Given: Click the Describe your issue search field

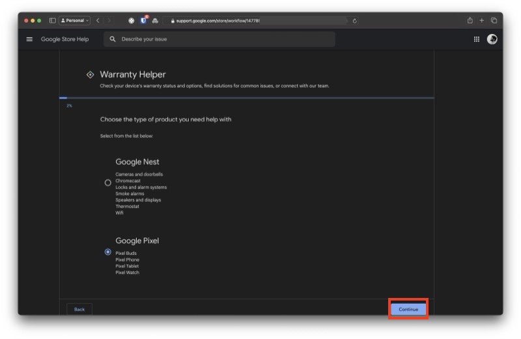Looking at the screenshot, I should point(219,39).
